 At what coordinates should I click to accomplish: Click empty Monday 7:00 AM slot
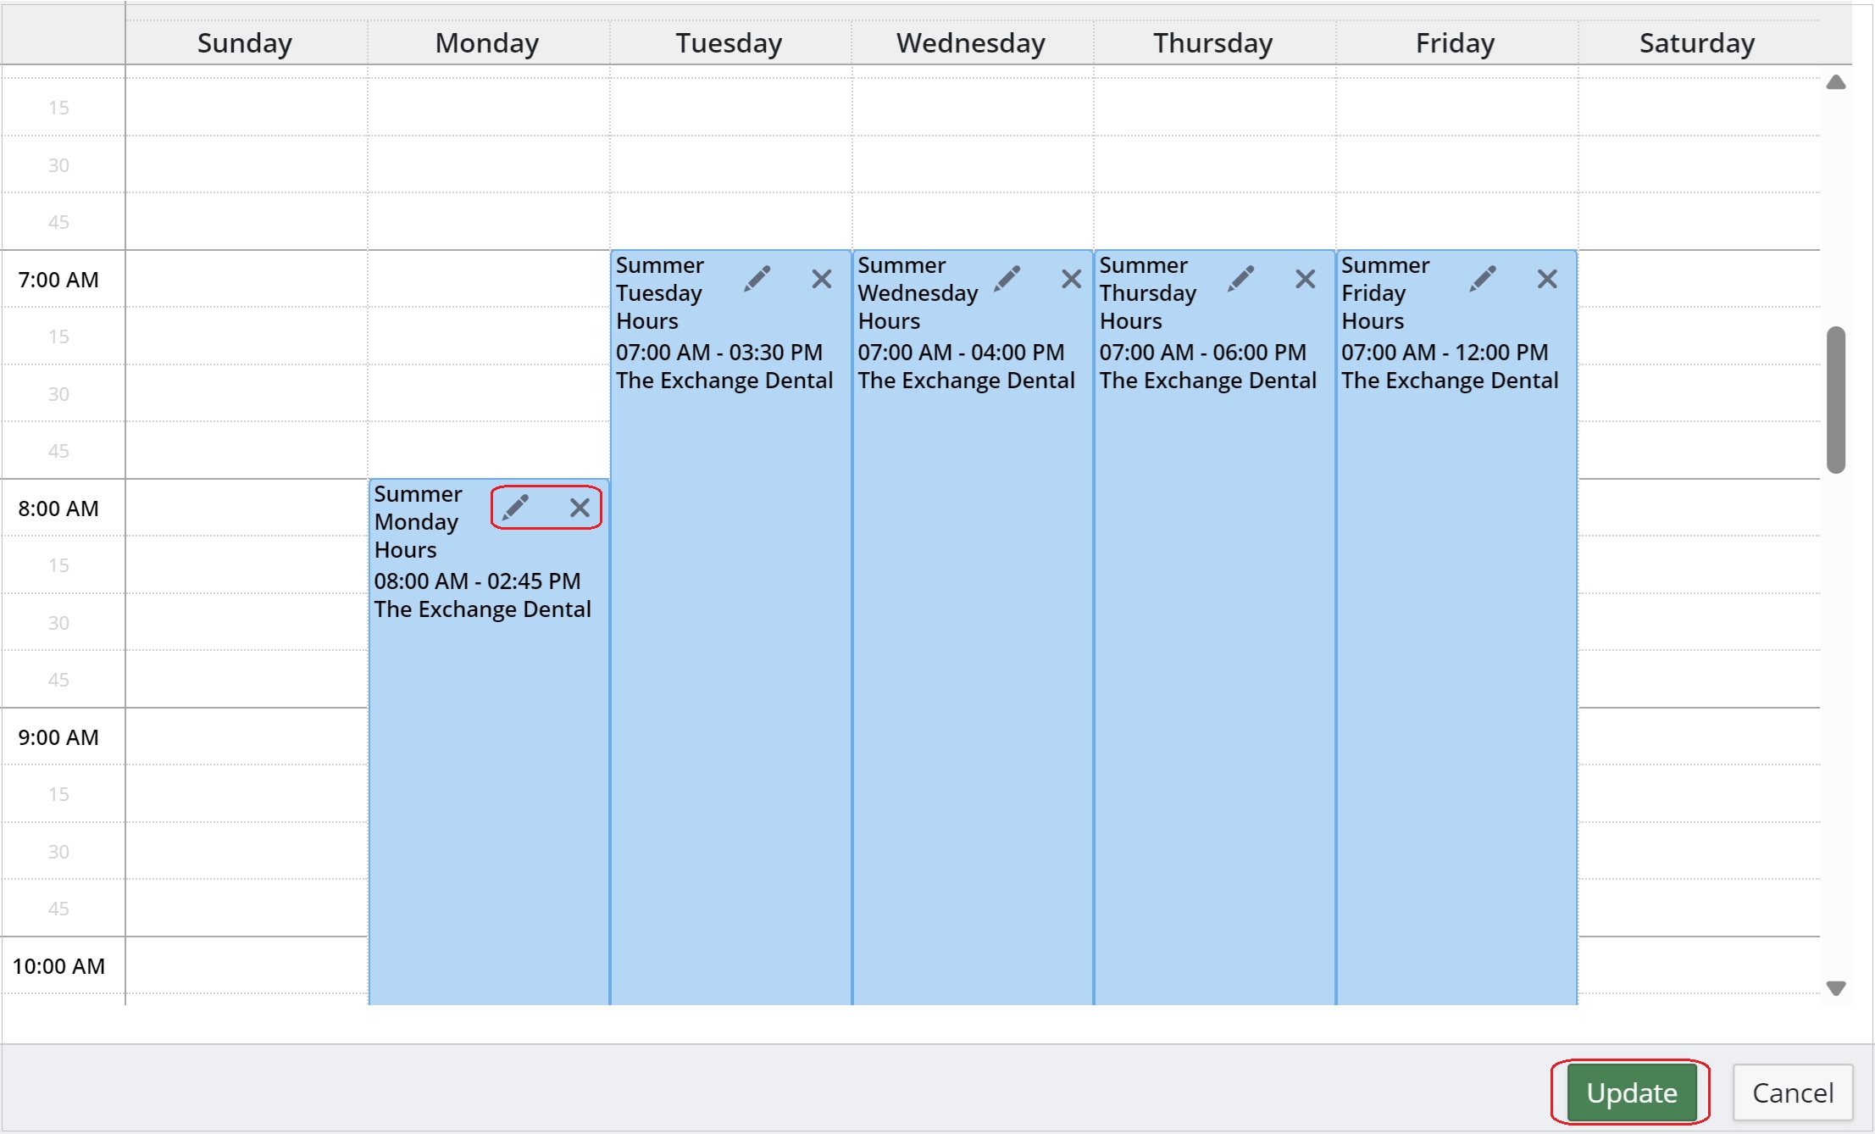488,279
